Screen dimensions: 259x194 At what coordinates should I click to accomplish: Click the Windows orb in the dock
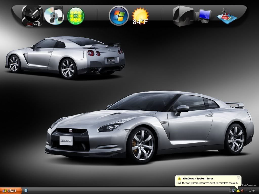pos(119,16)
